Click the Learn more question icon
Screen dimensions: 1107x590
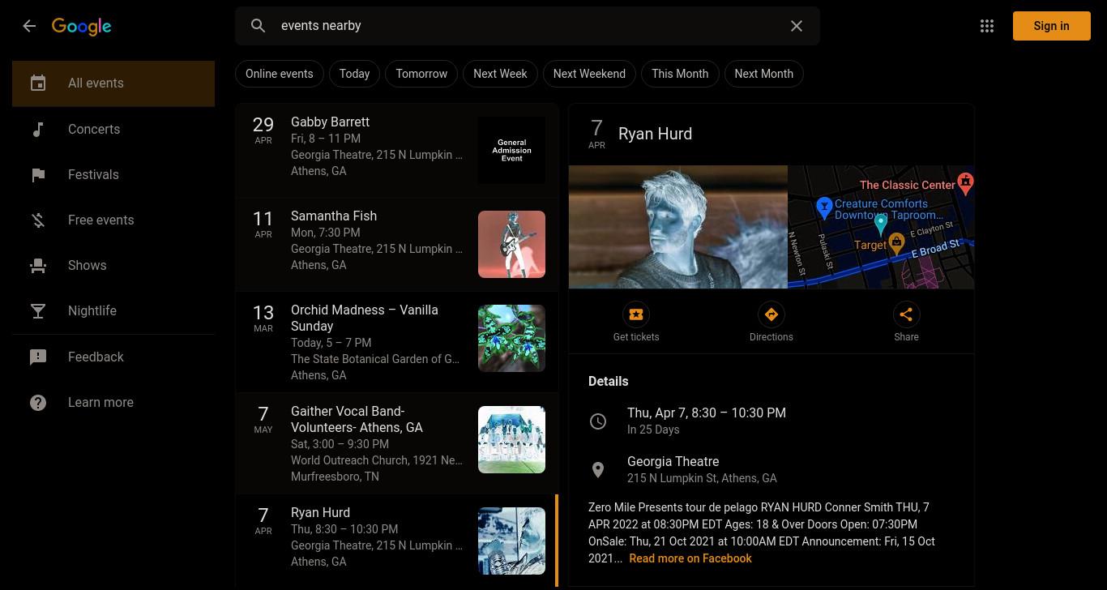click(x=38, y=403)
